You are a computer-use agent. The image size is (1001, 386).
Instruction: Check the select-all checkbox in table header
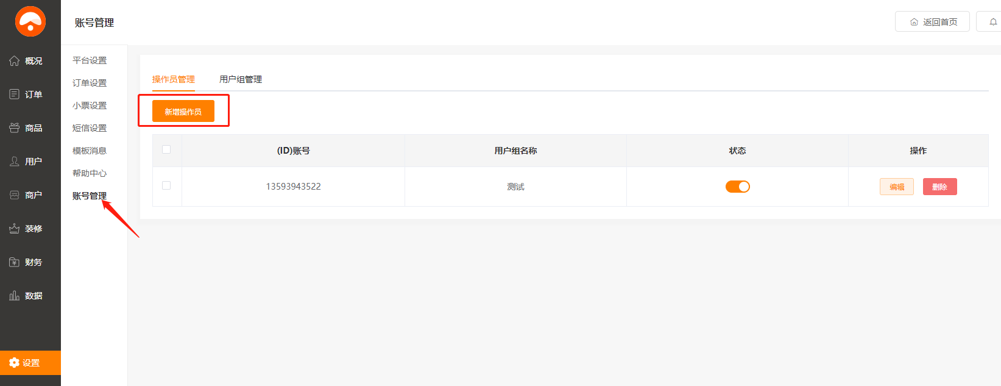coord(166,149)
